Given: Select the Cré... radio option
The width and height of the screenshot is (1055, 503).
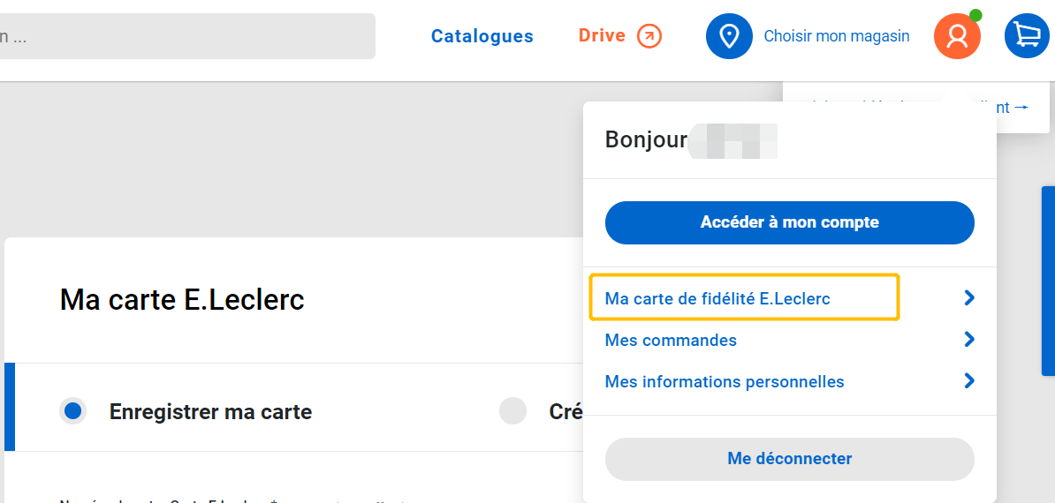Looking at the screenshot, I should (512, 411).
